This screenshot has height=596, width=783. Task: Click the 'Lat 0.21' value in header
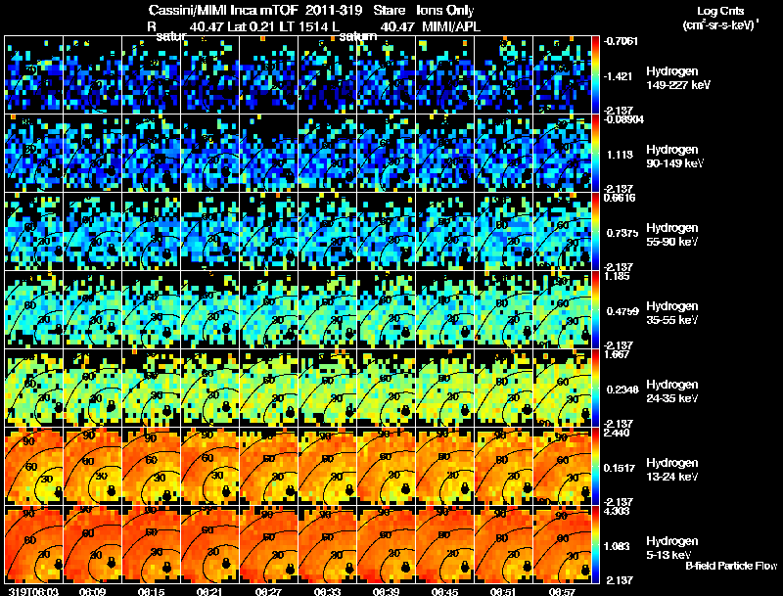pos(251,26)
